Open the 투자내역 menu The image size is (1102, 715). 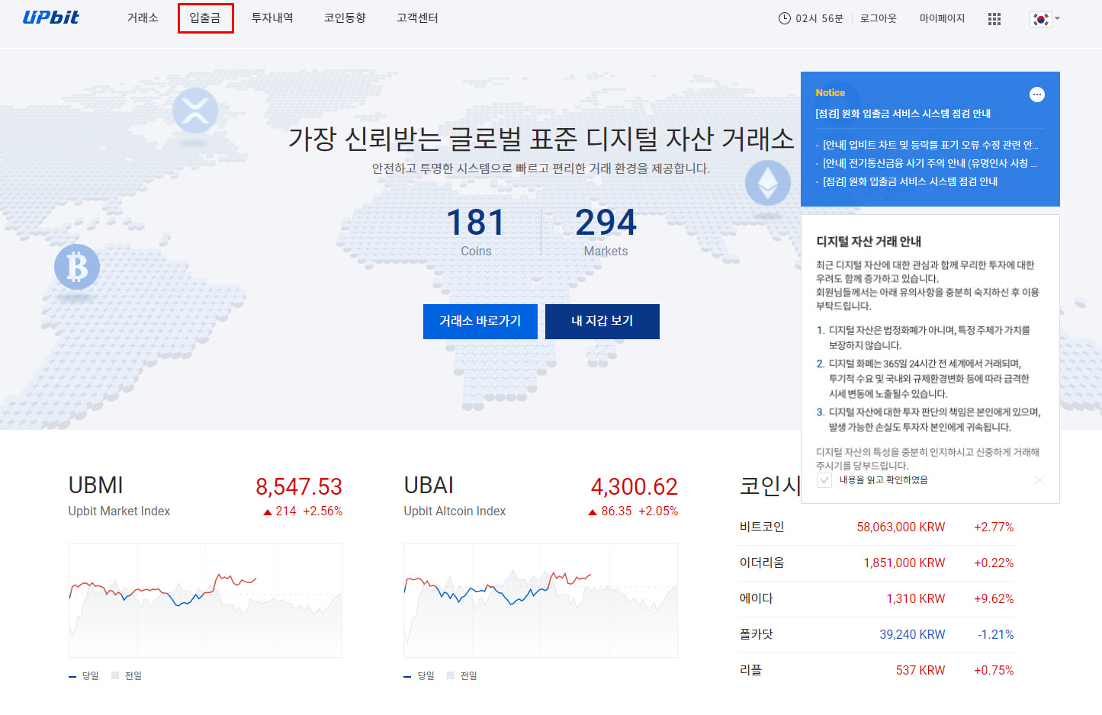[272, 18]
